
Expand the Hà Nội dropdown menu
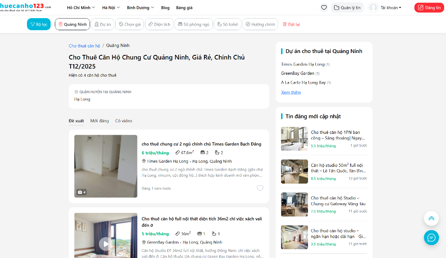click(111, 8)
